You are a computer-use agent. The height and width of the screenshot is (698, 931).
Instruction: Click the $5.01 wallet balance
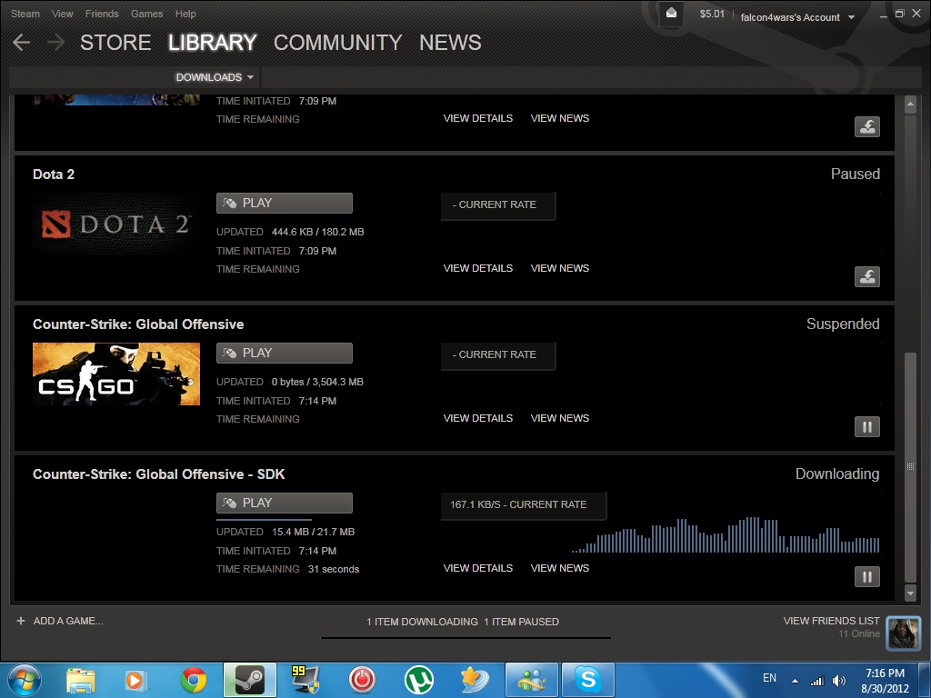click(x=712, y=14)
